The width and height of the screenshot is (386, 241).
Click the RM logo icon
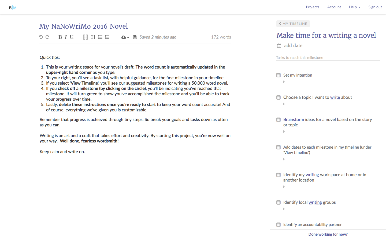[13, 7]
